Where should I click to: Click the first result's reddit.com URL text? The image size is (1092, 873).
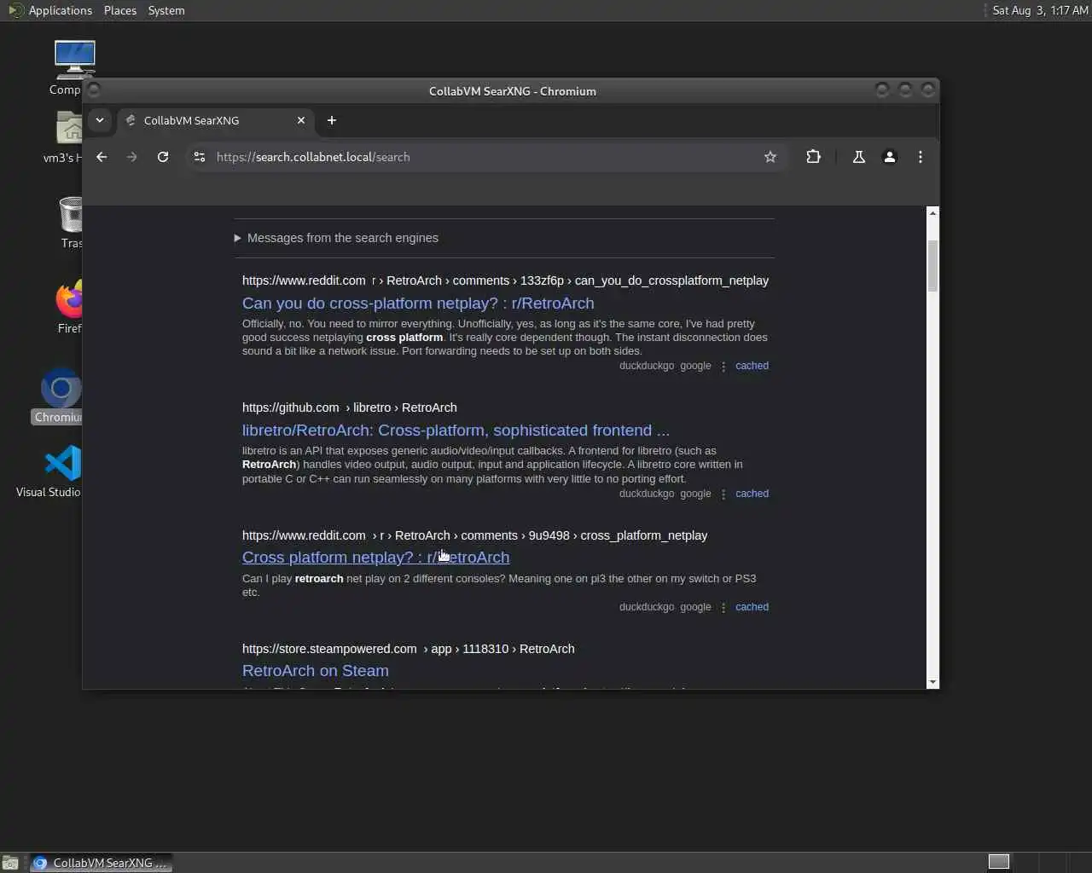(304, 280)
